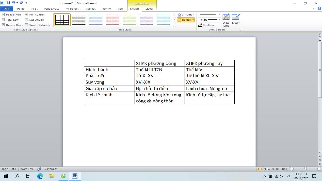Click the zoom in plus button

(319, 169)
